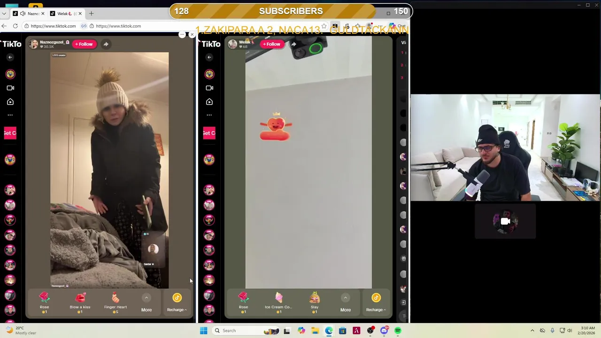Open Microsoft Edge from the taskbar
Image resolution: width=601 pixels, height=338 pixels.
tap(329, 330)
